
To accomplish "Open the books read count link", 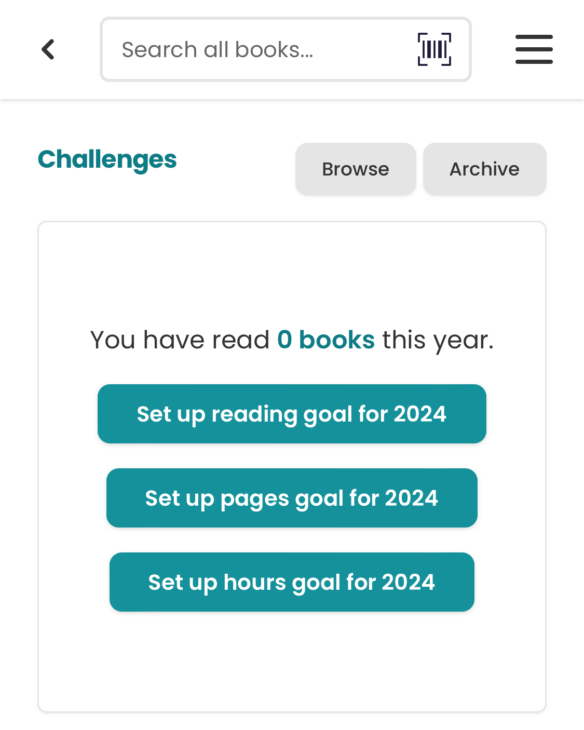I will (325, 339).
